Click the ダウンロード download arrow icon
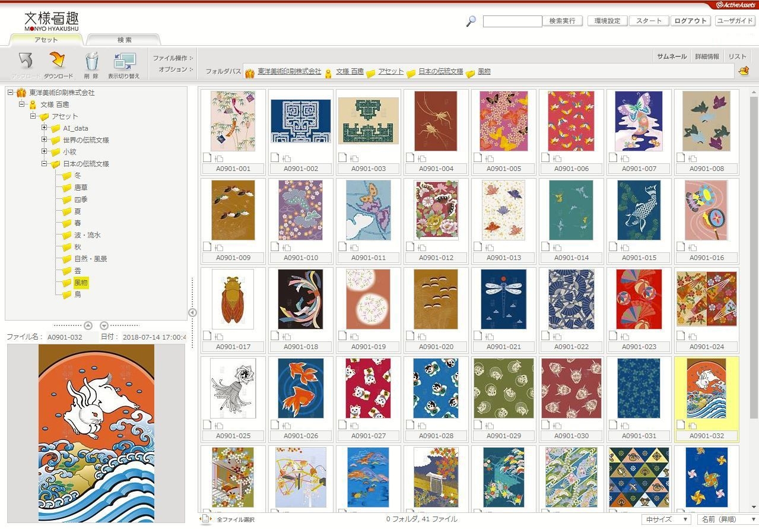The width and height of the screenshot is (759, 529). pyautogui.click(x=58, y=61)
